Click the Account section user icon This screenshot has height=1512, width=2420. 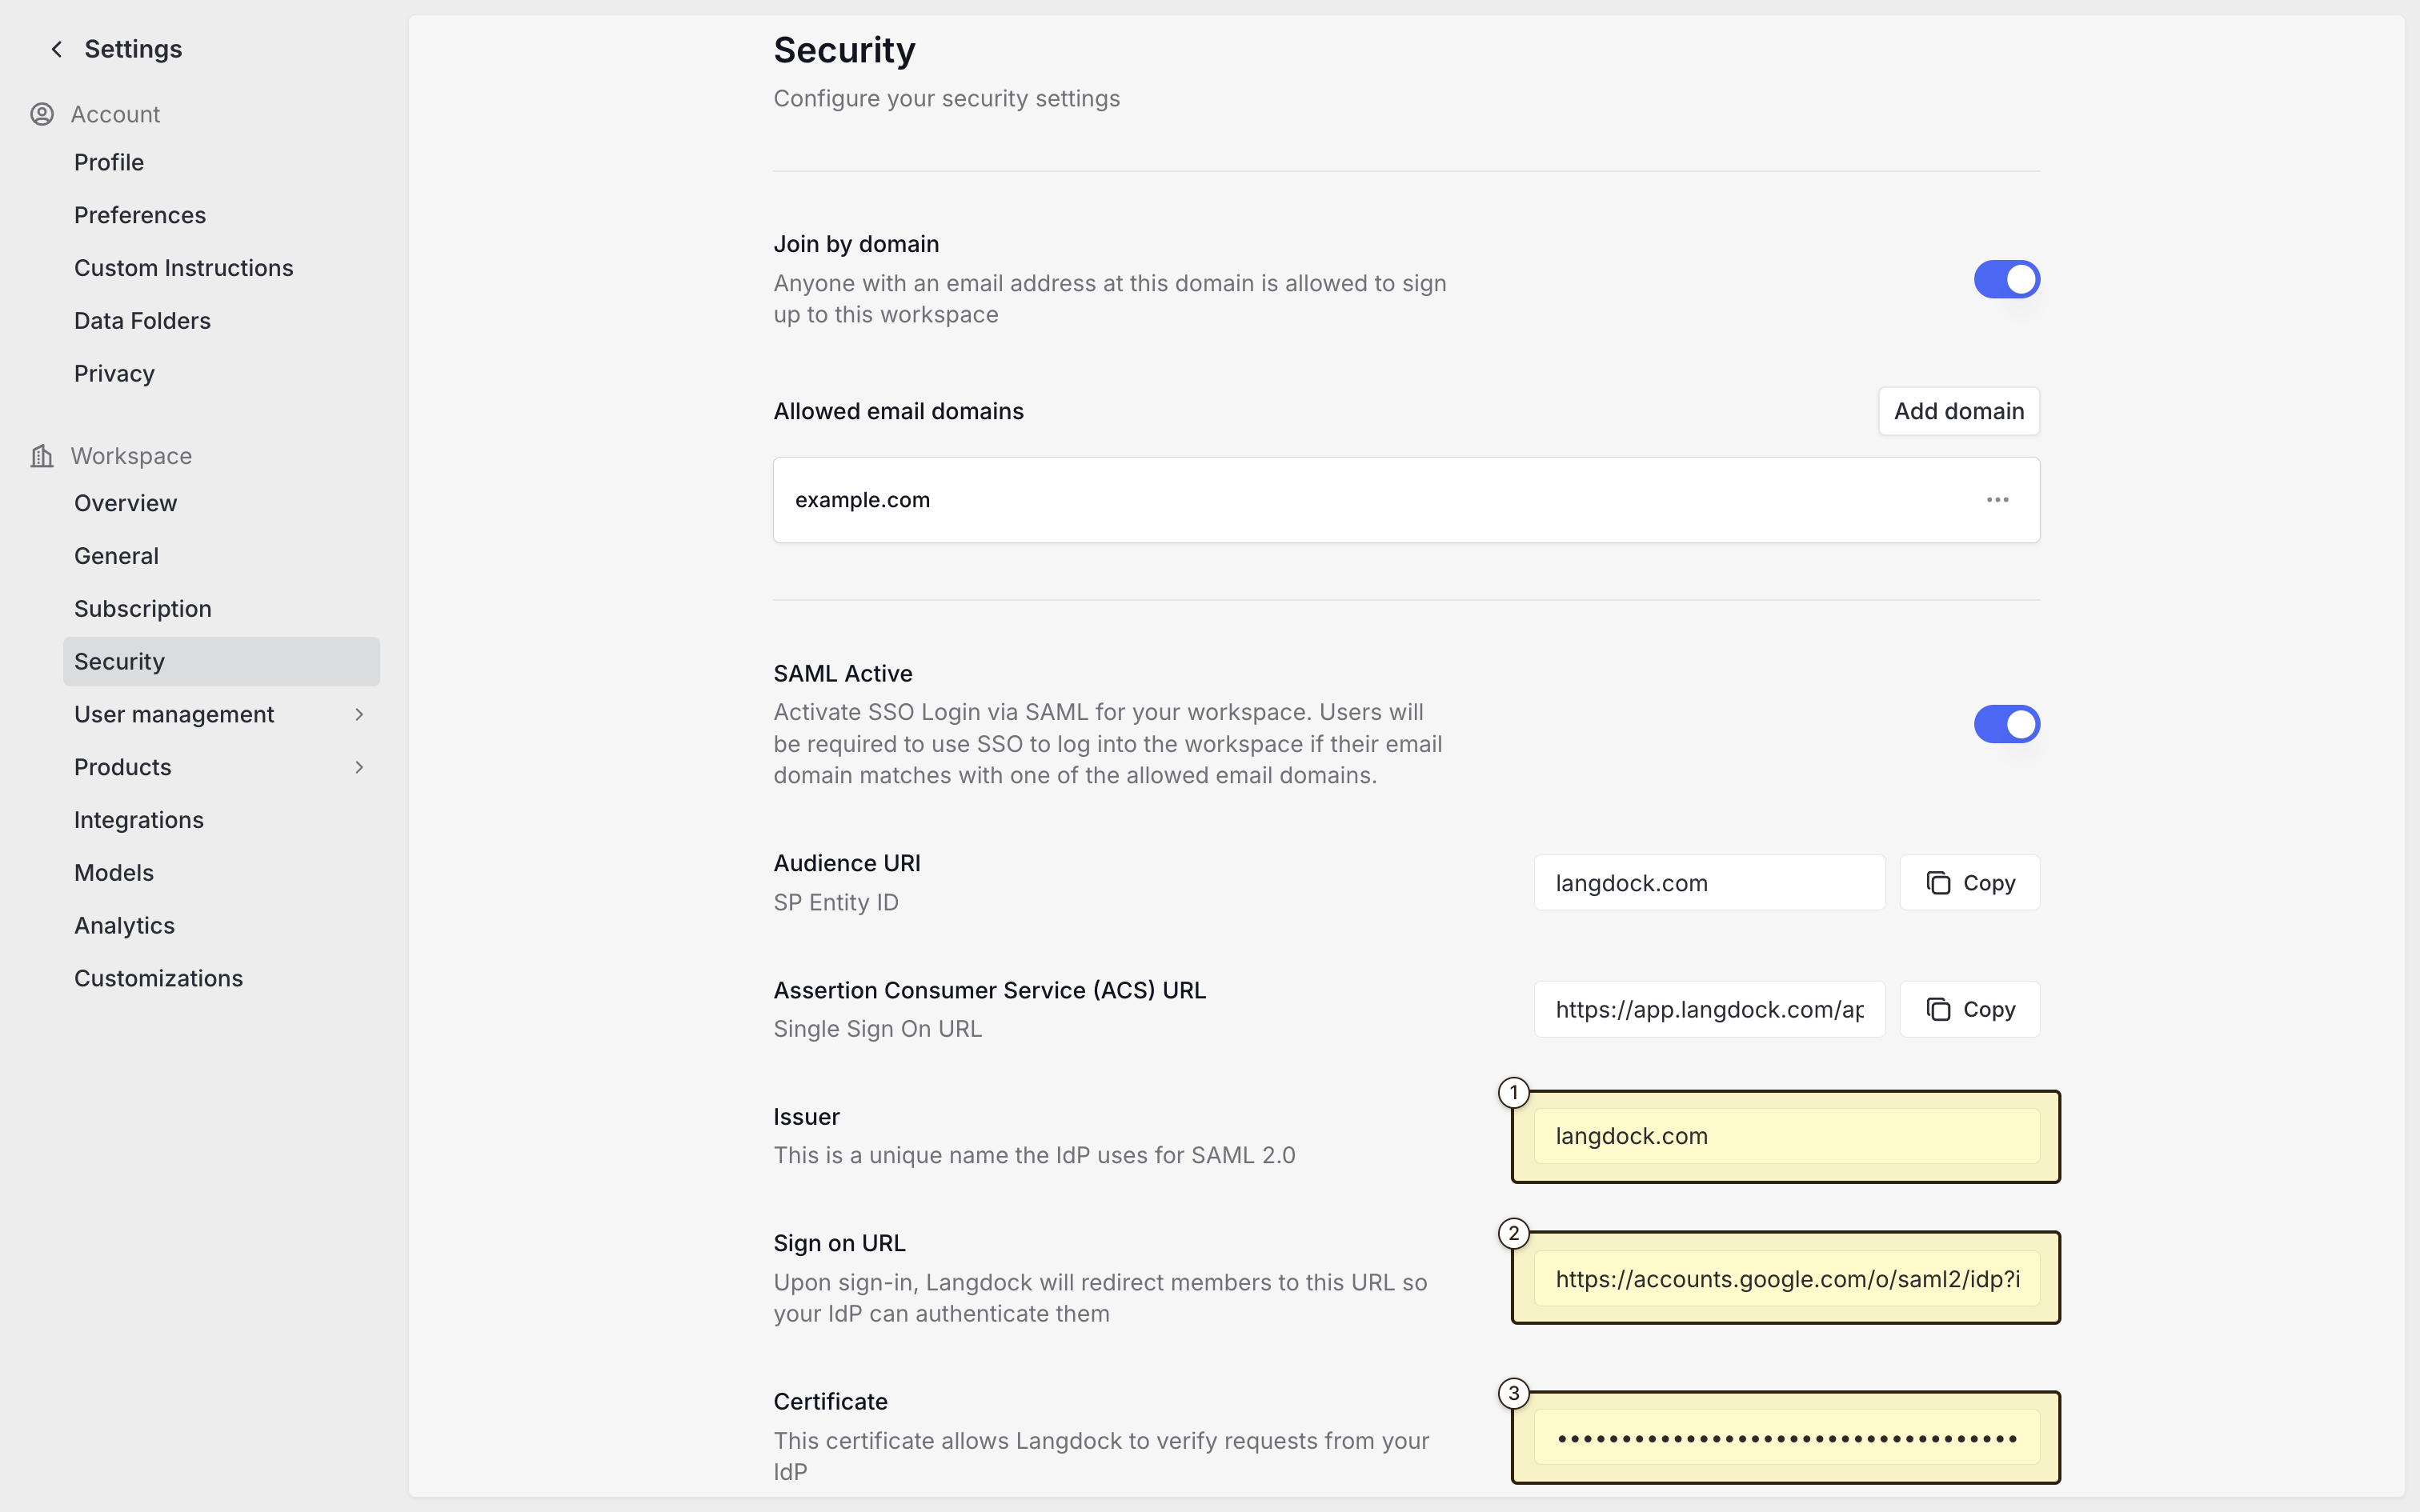42,114
